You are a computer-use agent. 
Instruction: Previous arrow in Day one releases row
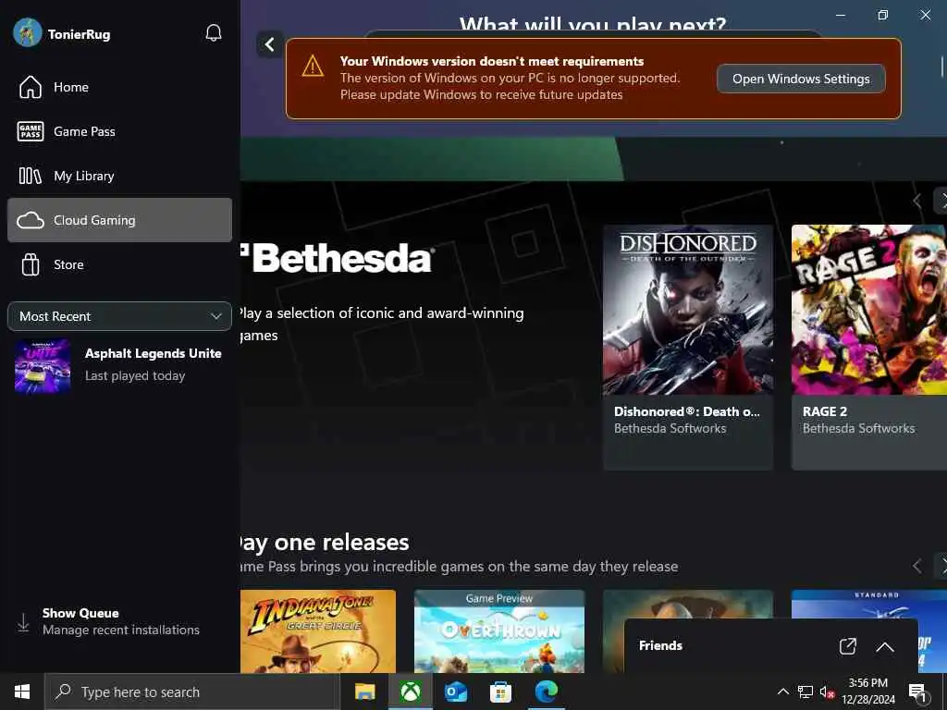pos(916,566)
